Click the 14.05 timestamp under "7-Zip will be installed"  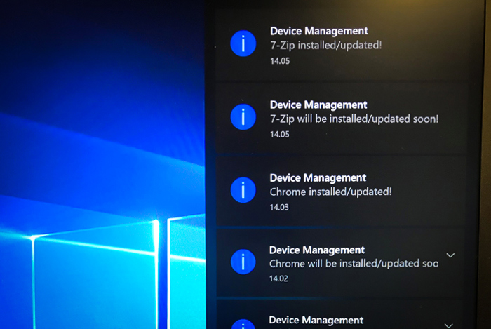coord(280,134)
